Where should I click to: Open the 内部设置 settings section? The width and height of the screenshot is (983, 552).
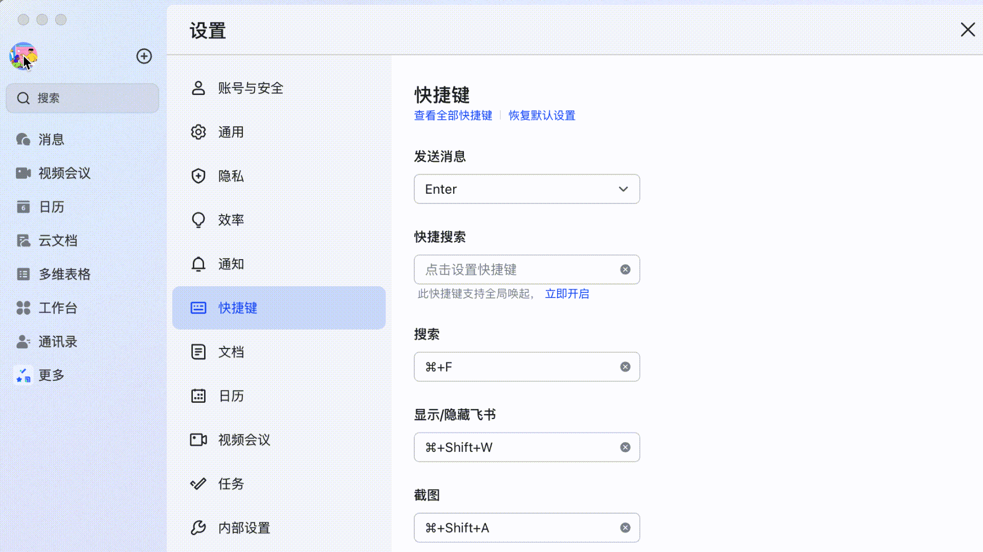coord(279,528)
